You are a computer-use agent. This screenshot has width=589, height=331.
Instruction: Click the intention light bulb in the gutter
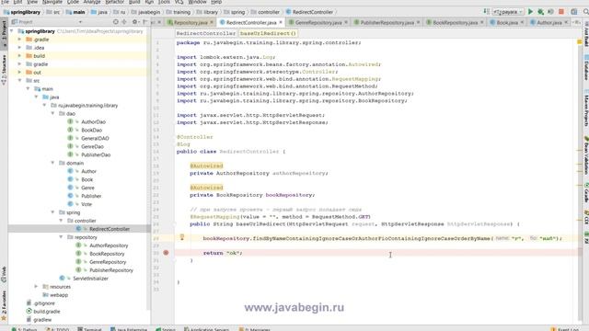[x=182, y=237]
